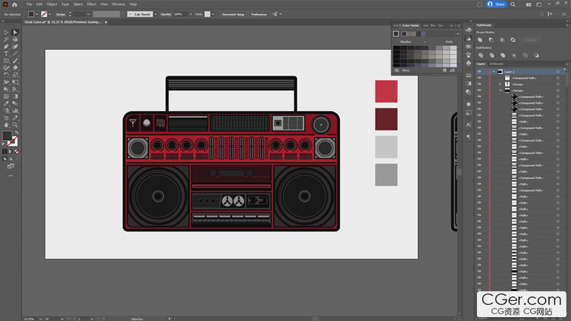The image size is (571, 321).
Task: Click the Opacity input field
Action: 179,14
